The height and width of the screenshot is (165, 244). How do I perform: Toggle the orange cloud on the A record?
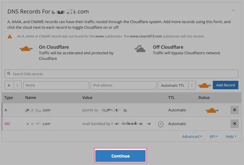coord(212,110)
